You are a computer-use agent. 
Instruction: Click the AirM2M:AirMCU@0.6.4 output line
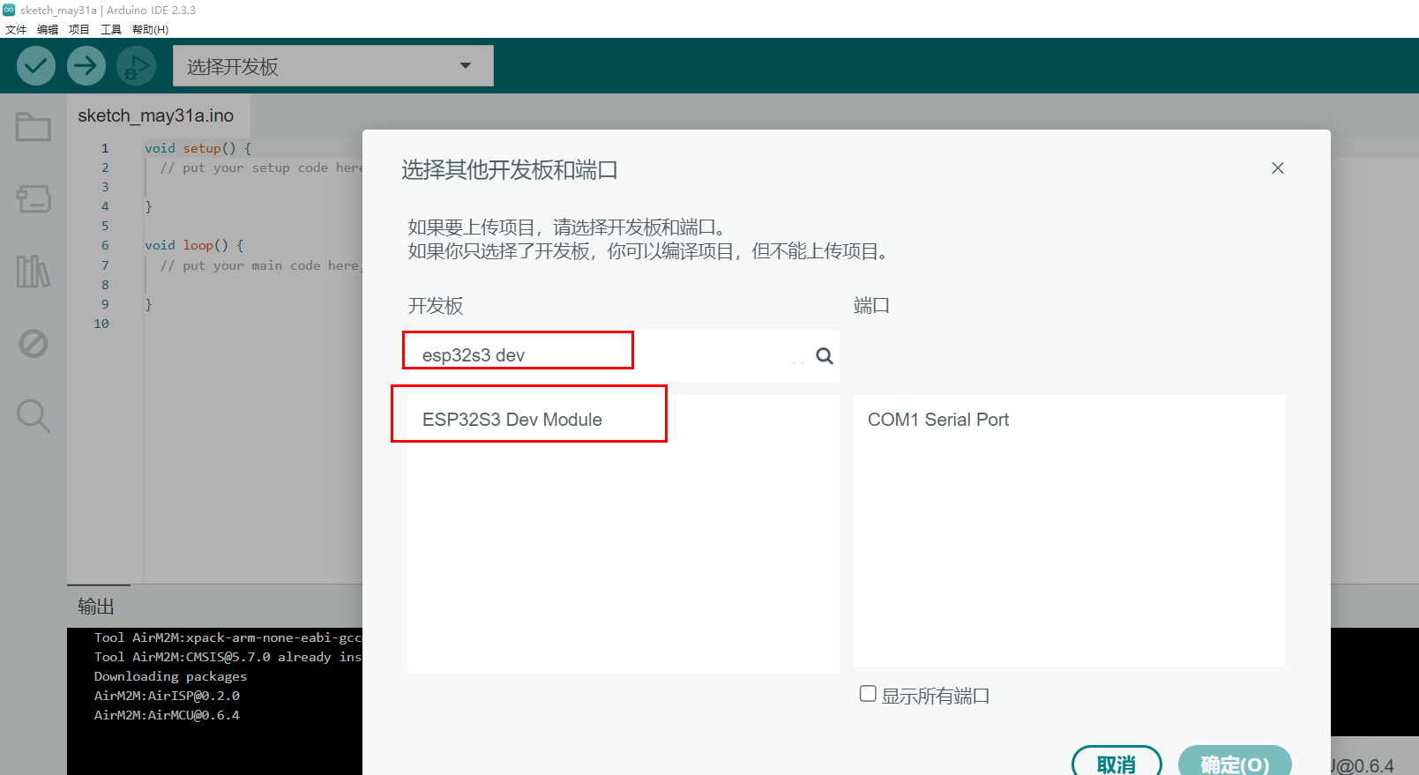click(167, 715)
